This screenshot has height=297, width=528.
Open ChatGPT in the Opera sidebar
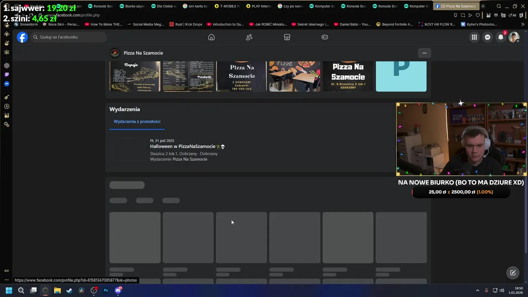(7, 66)
